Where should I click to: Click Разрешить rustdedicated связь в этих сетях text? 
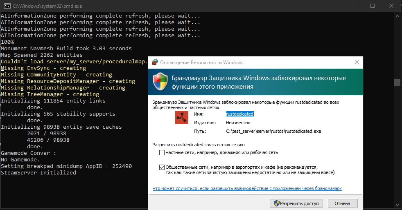(199, 145)
